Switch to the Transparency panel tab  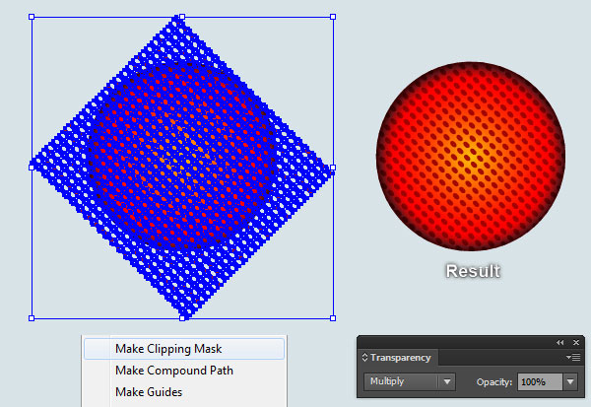click(400, 358)
